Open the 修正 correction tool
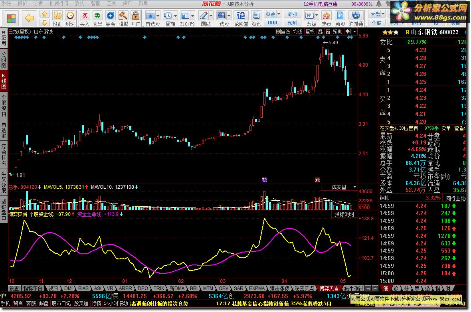Image resolution: width=471 pixels, height=312 pixels. (x=57, y=19)
